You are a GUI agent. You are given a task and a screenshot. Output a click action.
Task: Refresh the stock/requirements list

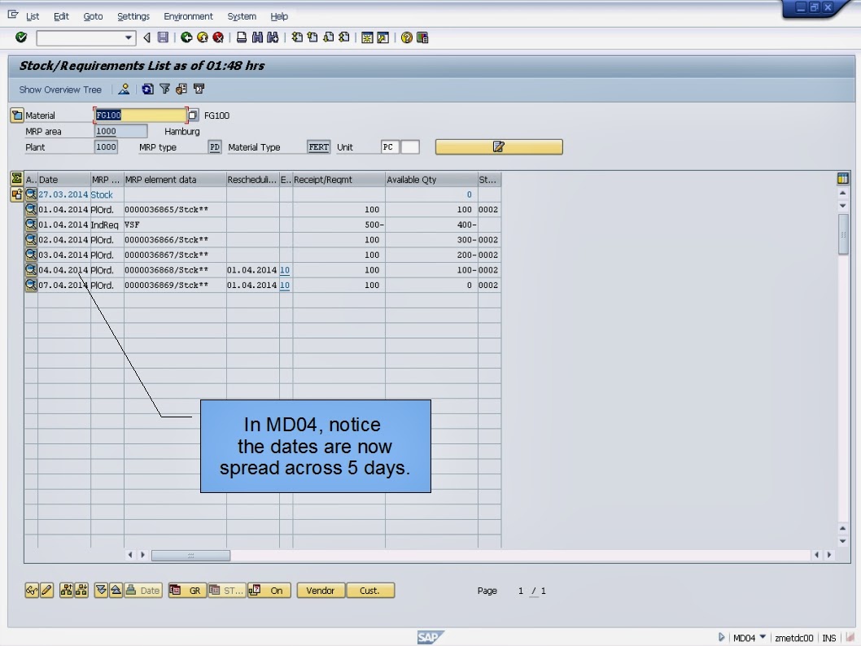tap(147, 89)
